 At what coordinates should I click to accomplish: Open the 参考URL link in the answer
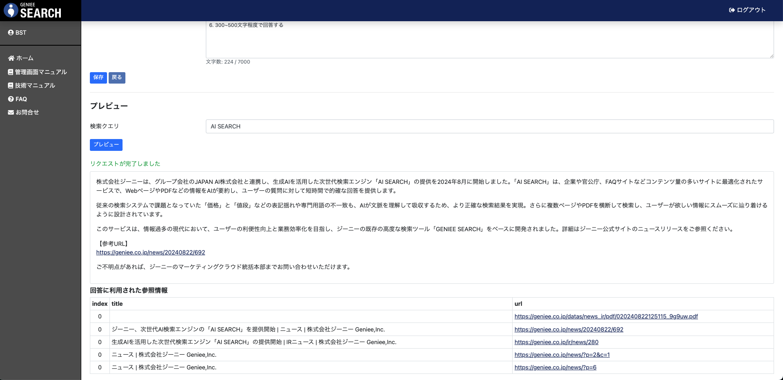tap(151, 252)
